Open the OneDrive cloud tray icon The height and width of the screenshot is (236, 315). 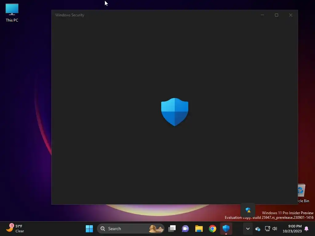click(258, 229)
